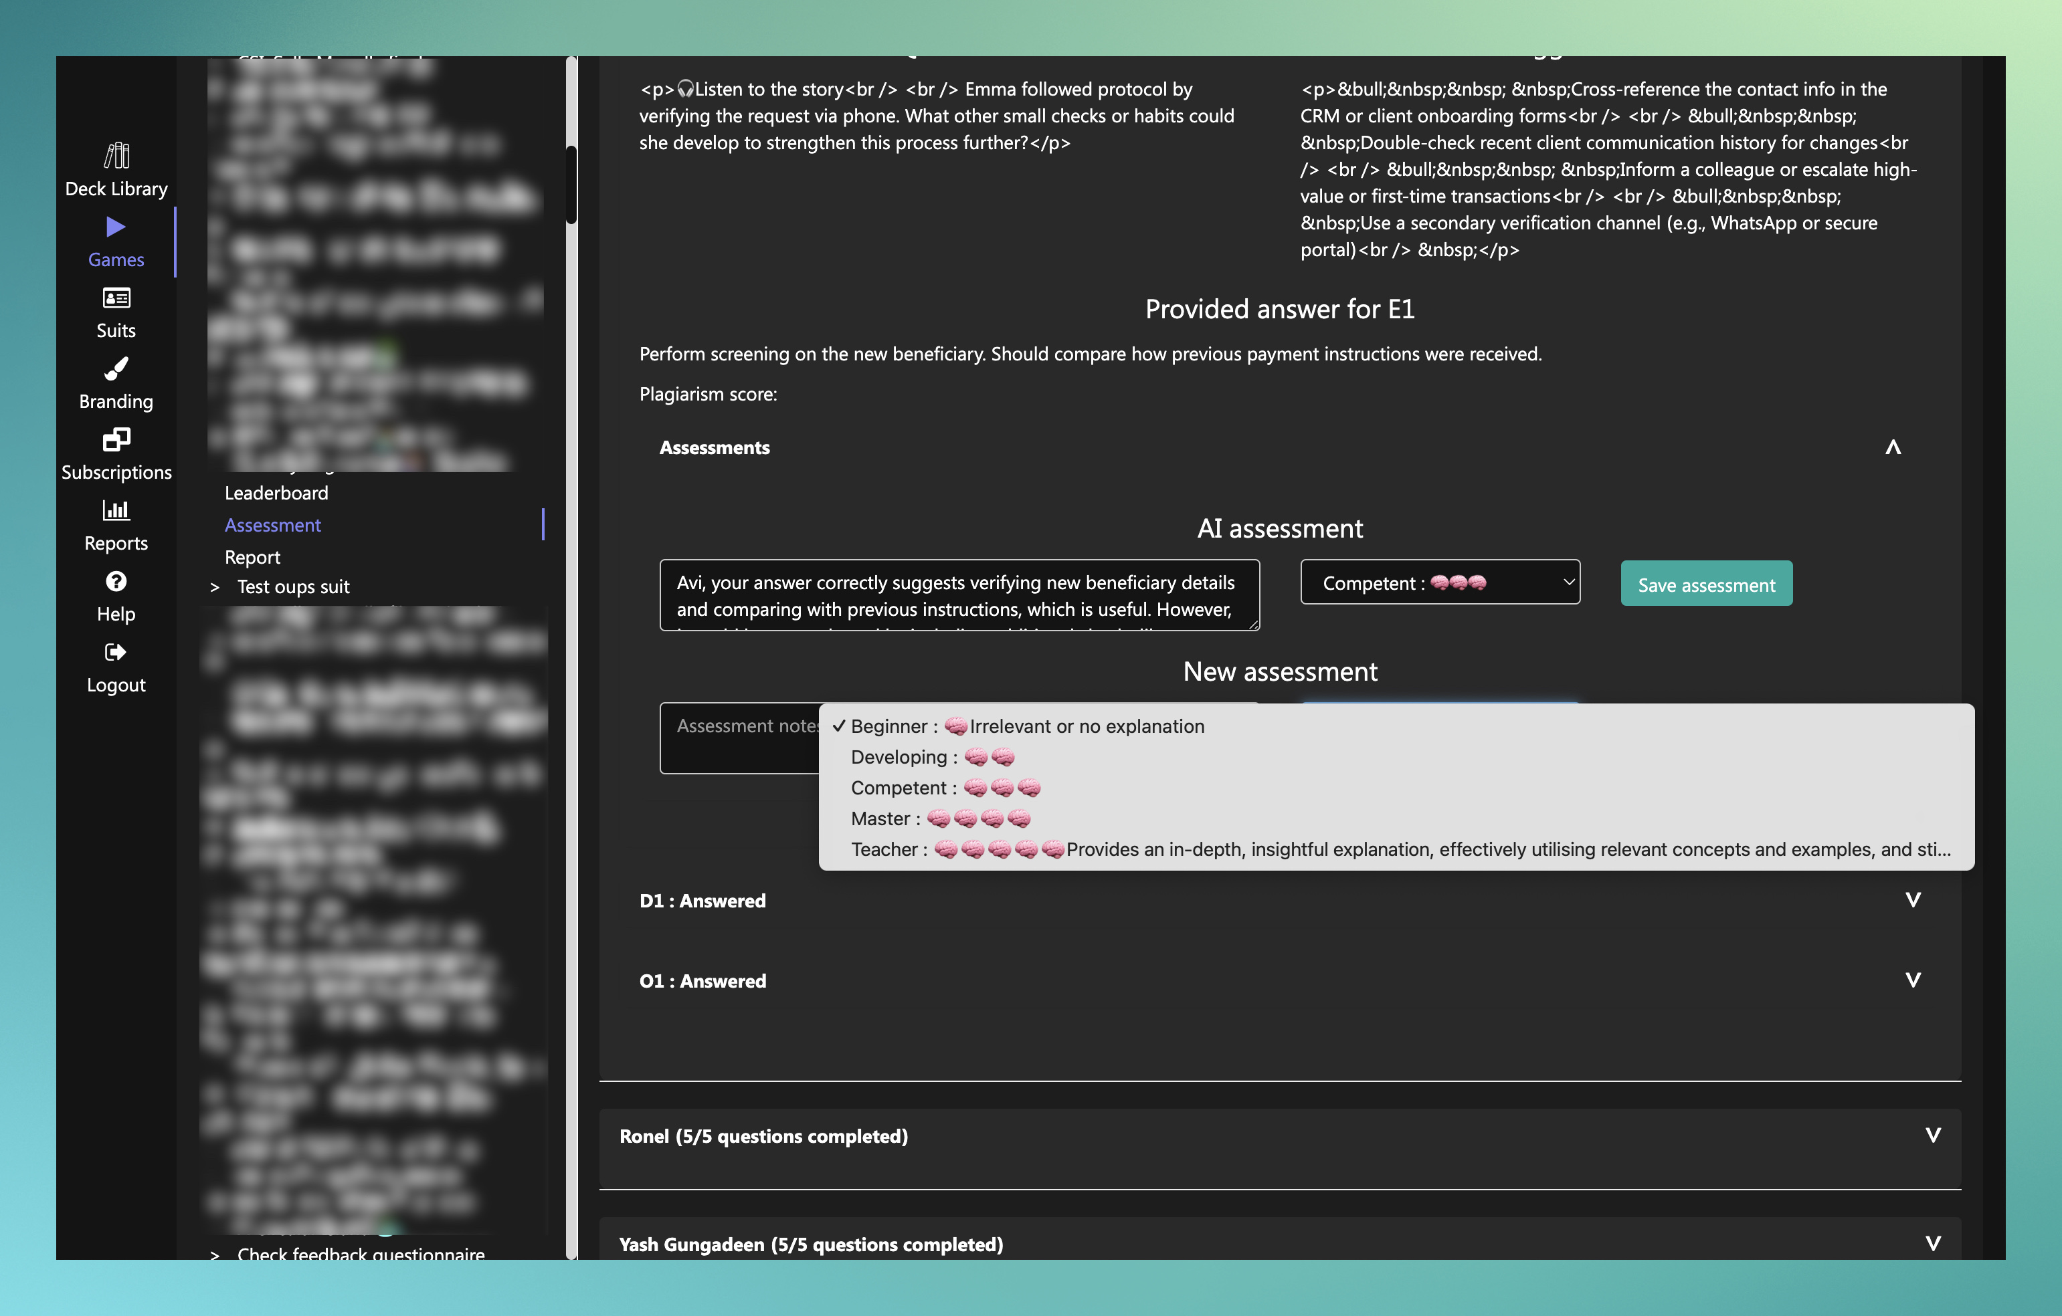The width and height of the screenshot is (2062, 1316).
Task: Open the Deck Library books icon
Action: pyautogui.click(x=116, y=156)
